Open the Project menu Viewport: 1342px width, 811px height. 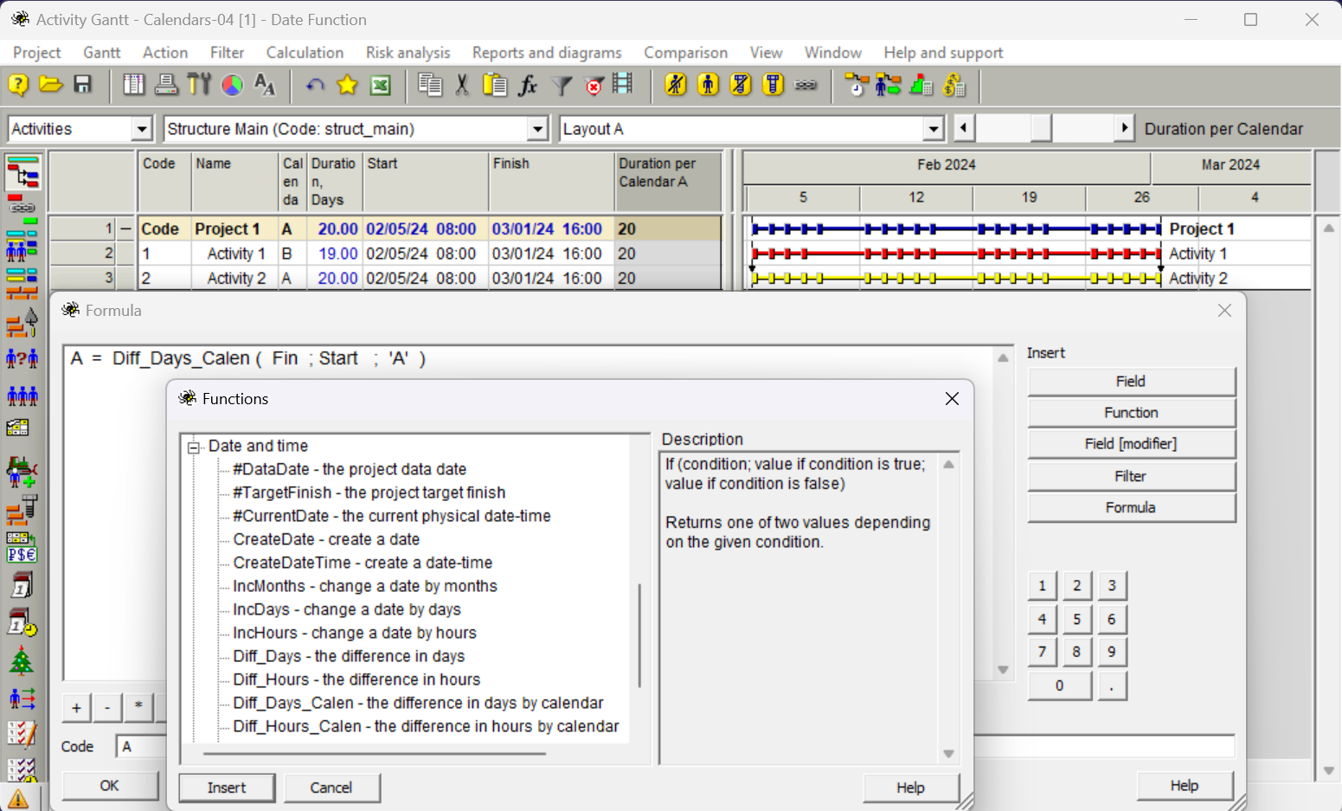tap(36, 53)
